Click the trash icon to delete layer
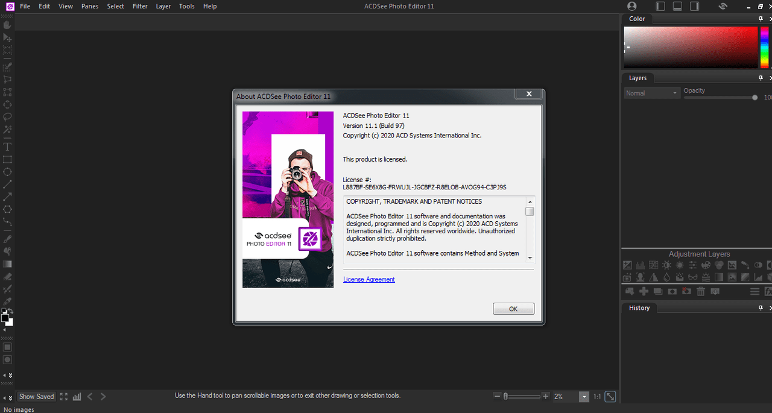This screenshot has height=413, width=772. (x=701, y=291)
